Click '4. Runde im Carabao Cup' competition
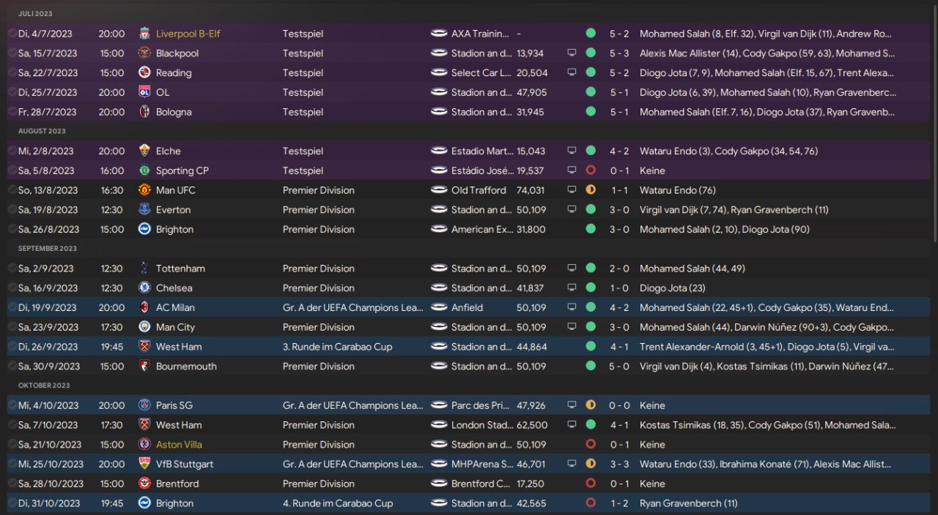 click(338, 503)
